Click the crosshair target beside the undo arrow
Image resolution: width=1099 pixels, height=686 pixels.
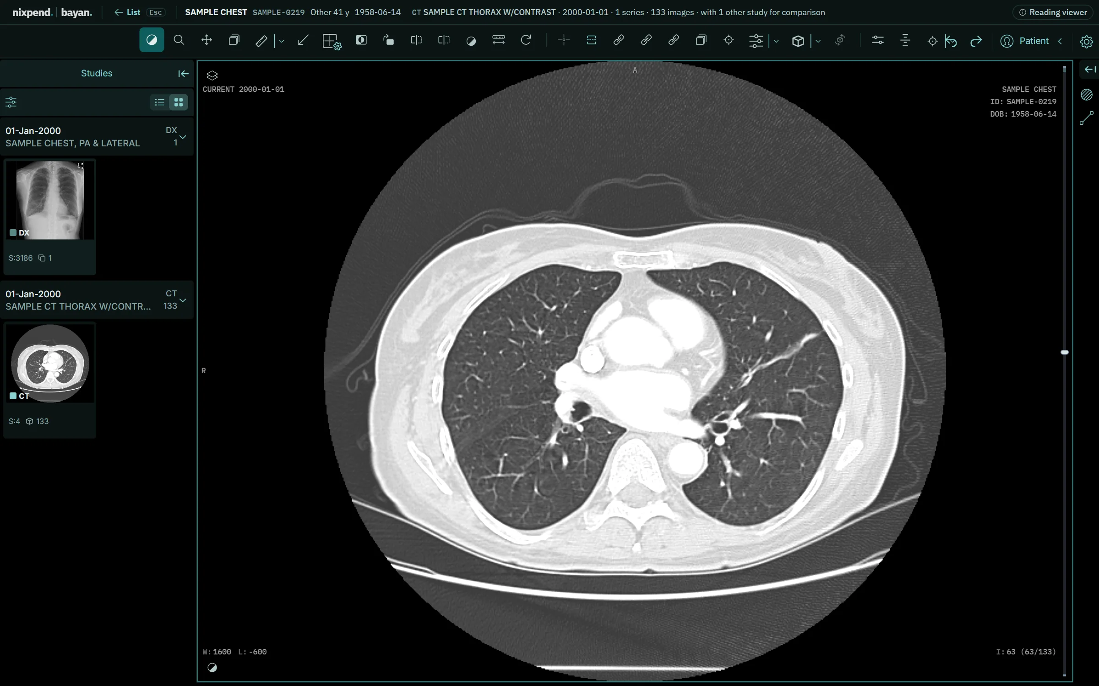[x=932, y=41]
